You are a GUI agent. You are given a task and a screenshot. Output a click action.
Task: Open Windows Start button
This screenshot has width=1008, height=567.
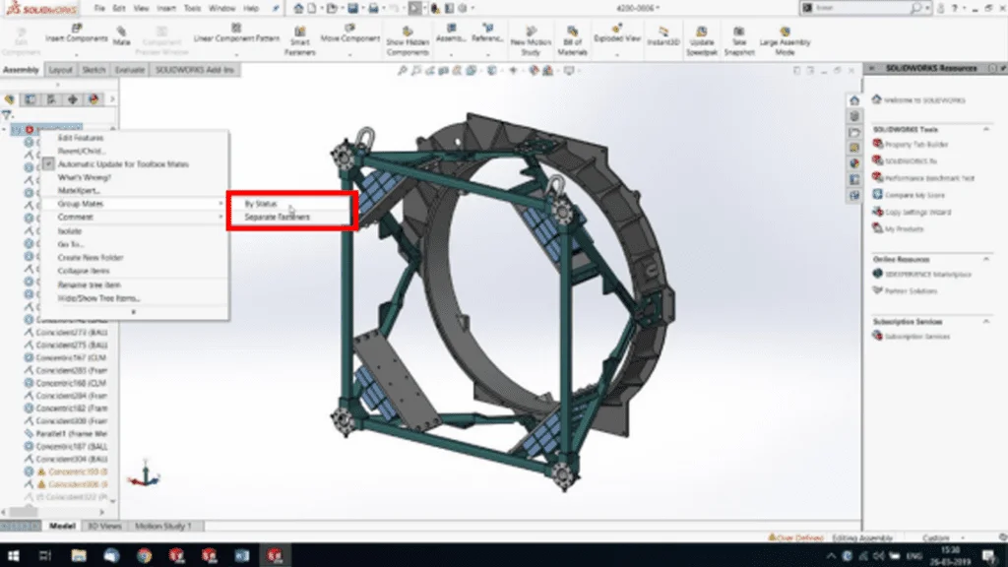13,555
